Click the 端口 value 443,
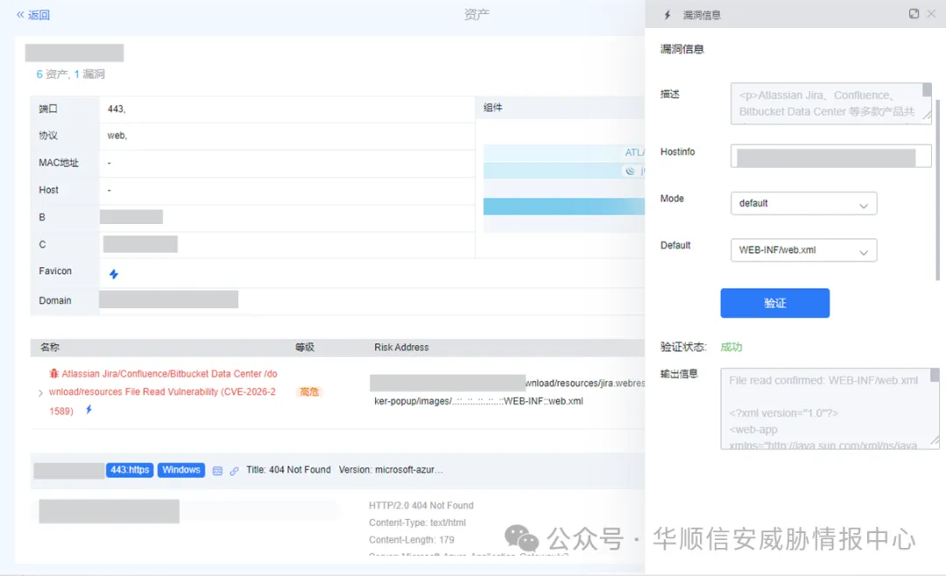 [116, 109]
